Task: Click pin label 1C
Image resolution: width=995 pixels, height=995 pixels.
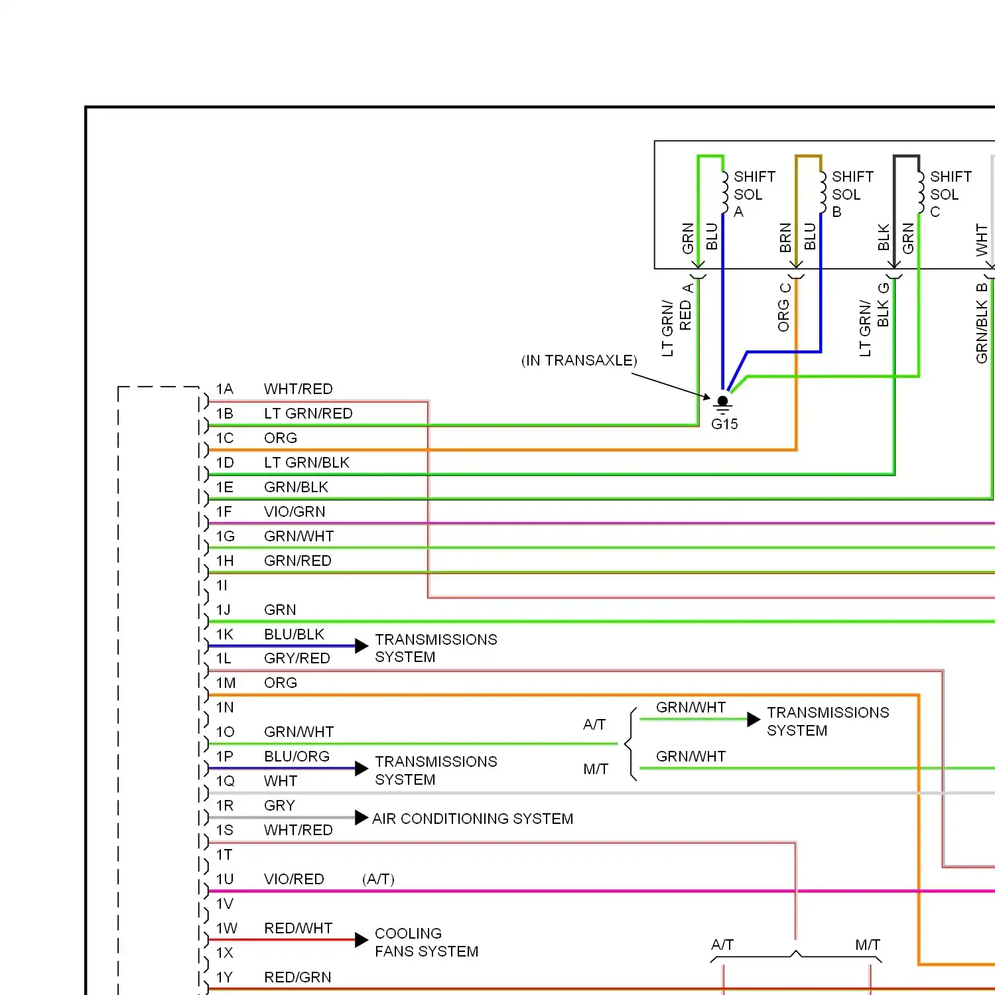Action: (x=225, y=438)
